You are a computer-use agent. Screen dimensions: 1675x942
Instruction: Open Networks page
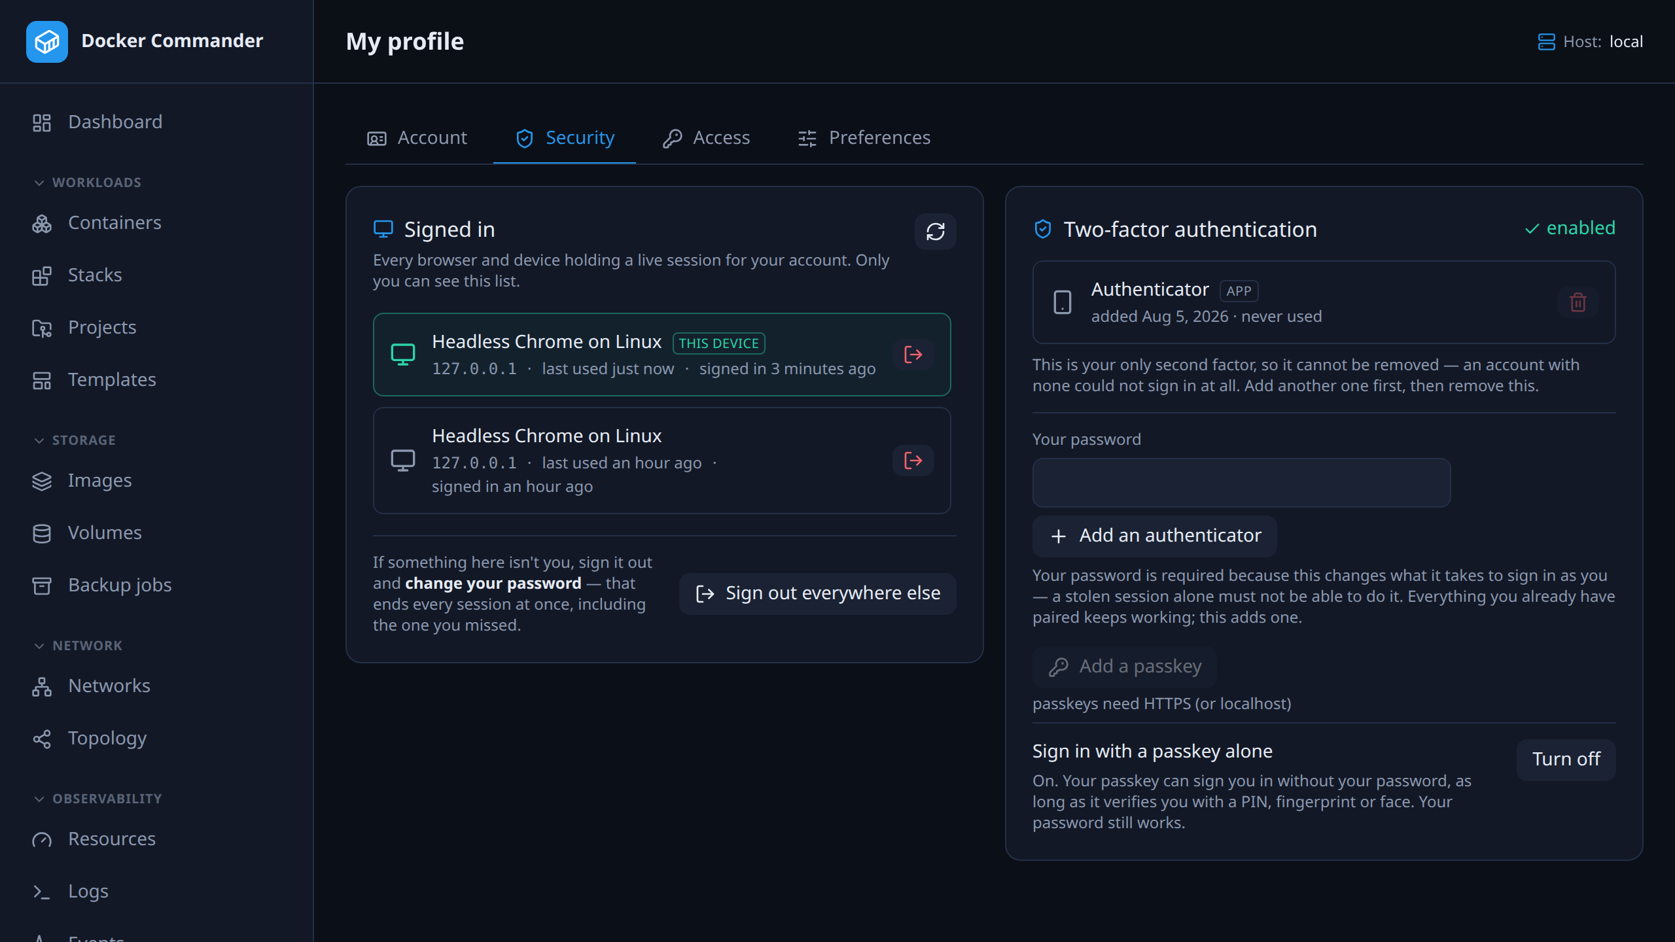(x=157, y=686)
